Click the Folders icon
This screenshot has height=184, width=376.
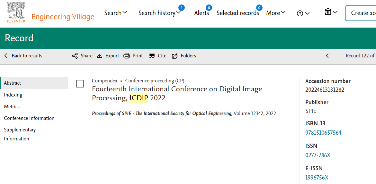(x=175, y=56)
